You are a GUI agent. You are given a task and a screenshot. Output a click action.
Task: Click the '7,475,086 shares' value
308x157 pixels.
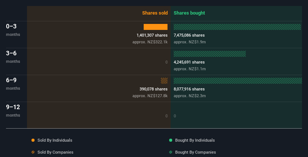(189, 35)
